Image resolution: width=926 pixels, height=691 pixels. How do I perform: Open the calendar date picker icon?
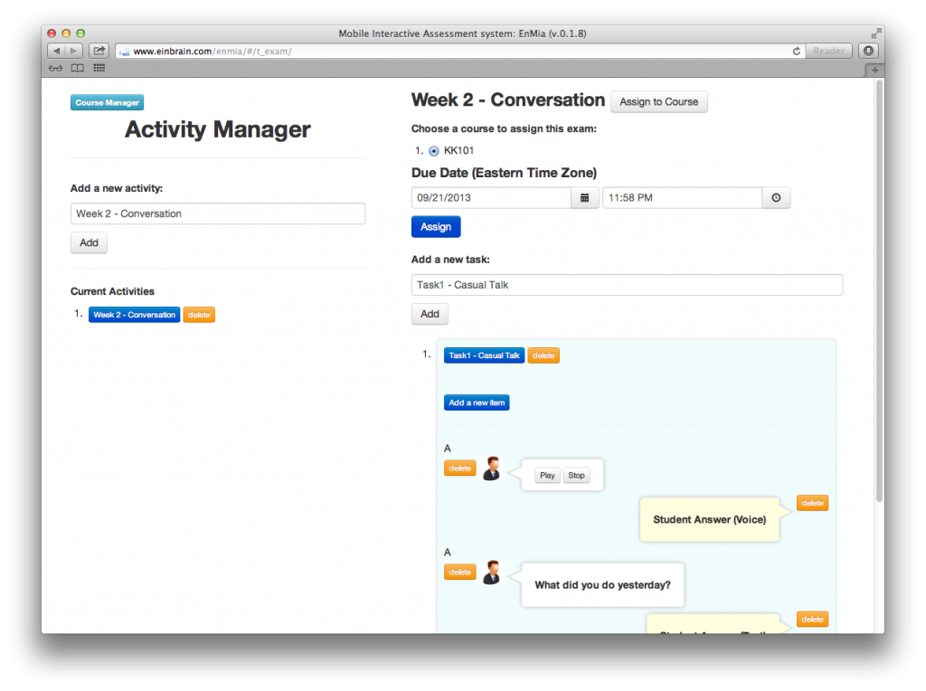coord(585,198)
